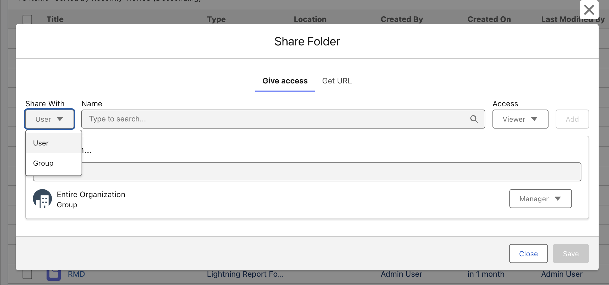609x285 pixels.
Task: Click the Name search input field
Action: tap(283, 119)
